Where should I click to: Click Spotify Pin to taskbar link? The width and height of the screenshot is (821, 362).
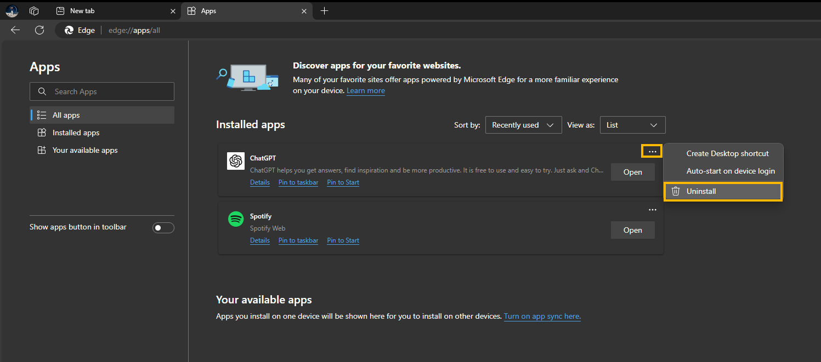point(298,240)
